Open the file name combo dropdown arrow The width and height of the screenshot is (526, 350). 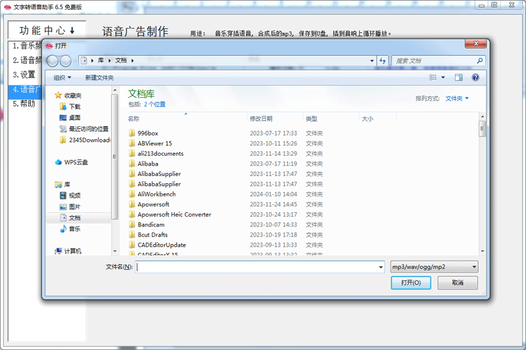click(381, 267)
